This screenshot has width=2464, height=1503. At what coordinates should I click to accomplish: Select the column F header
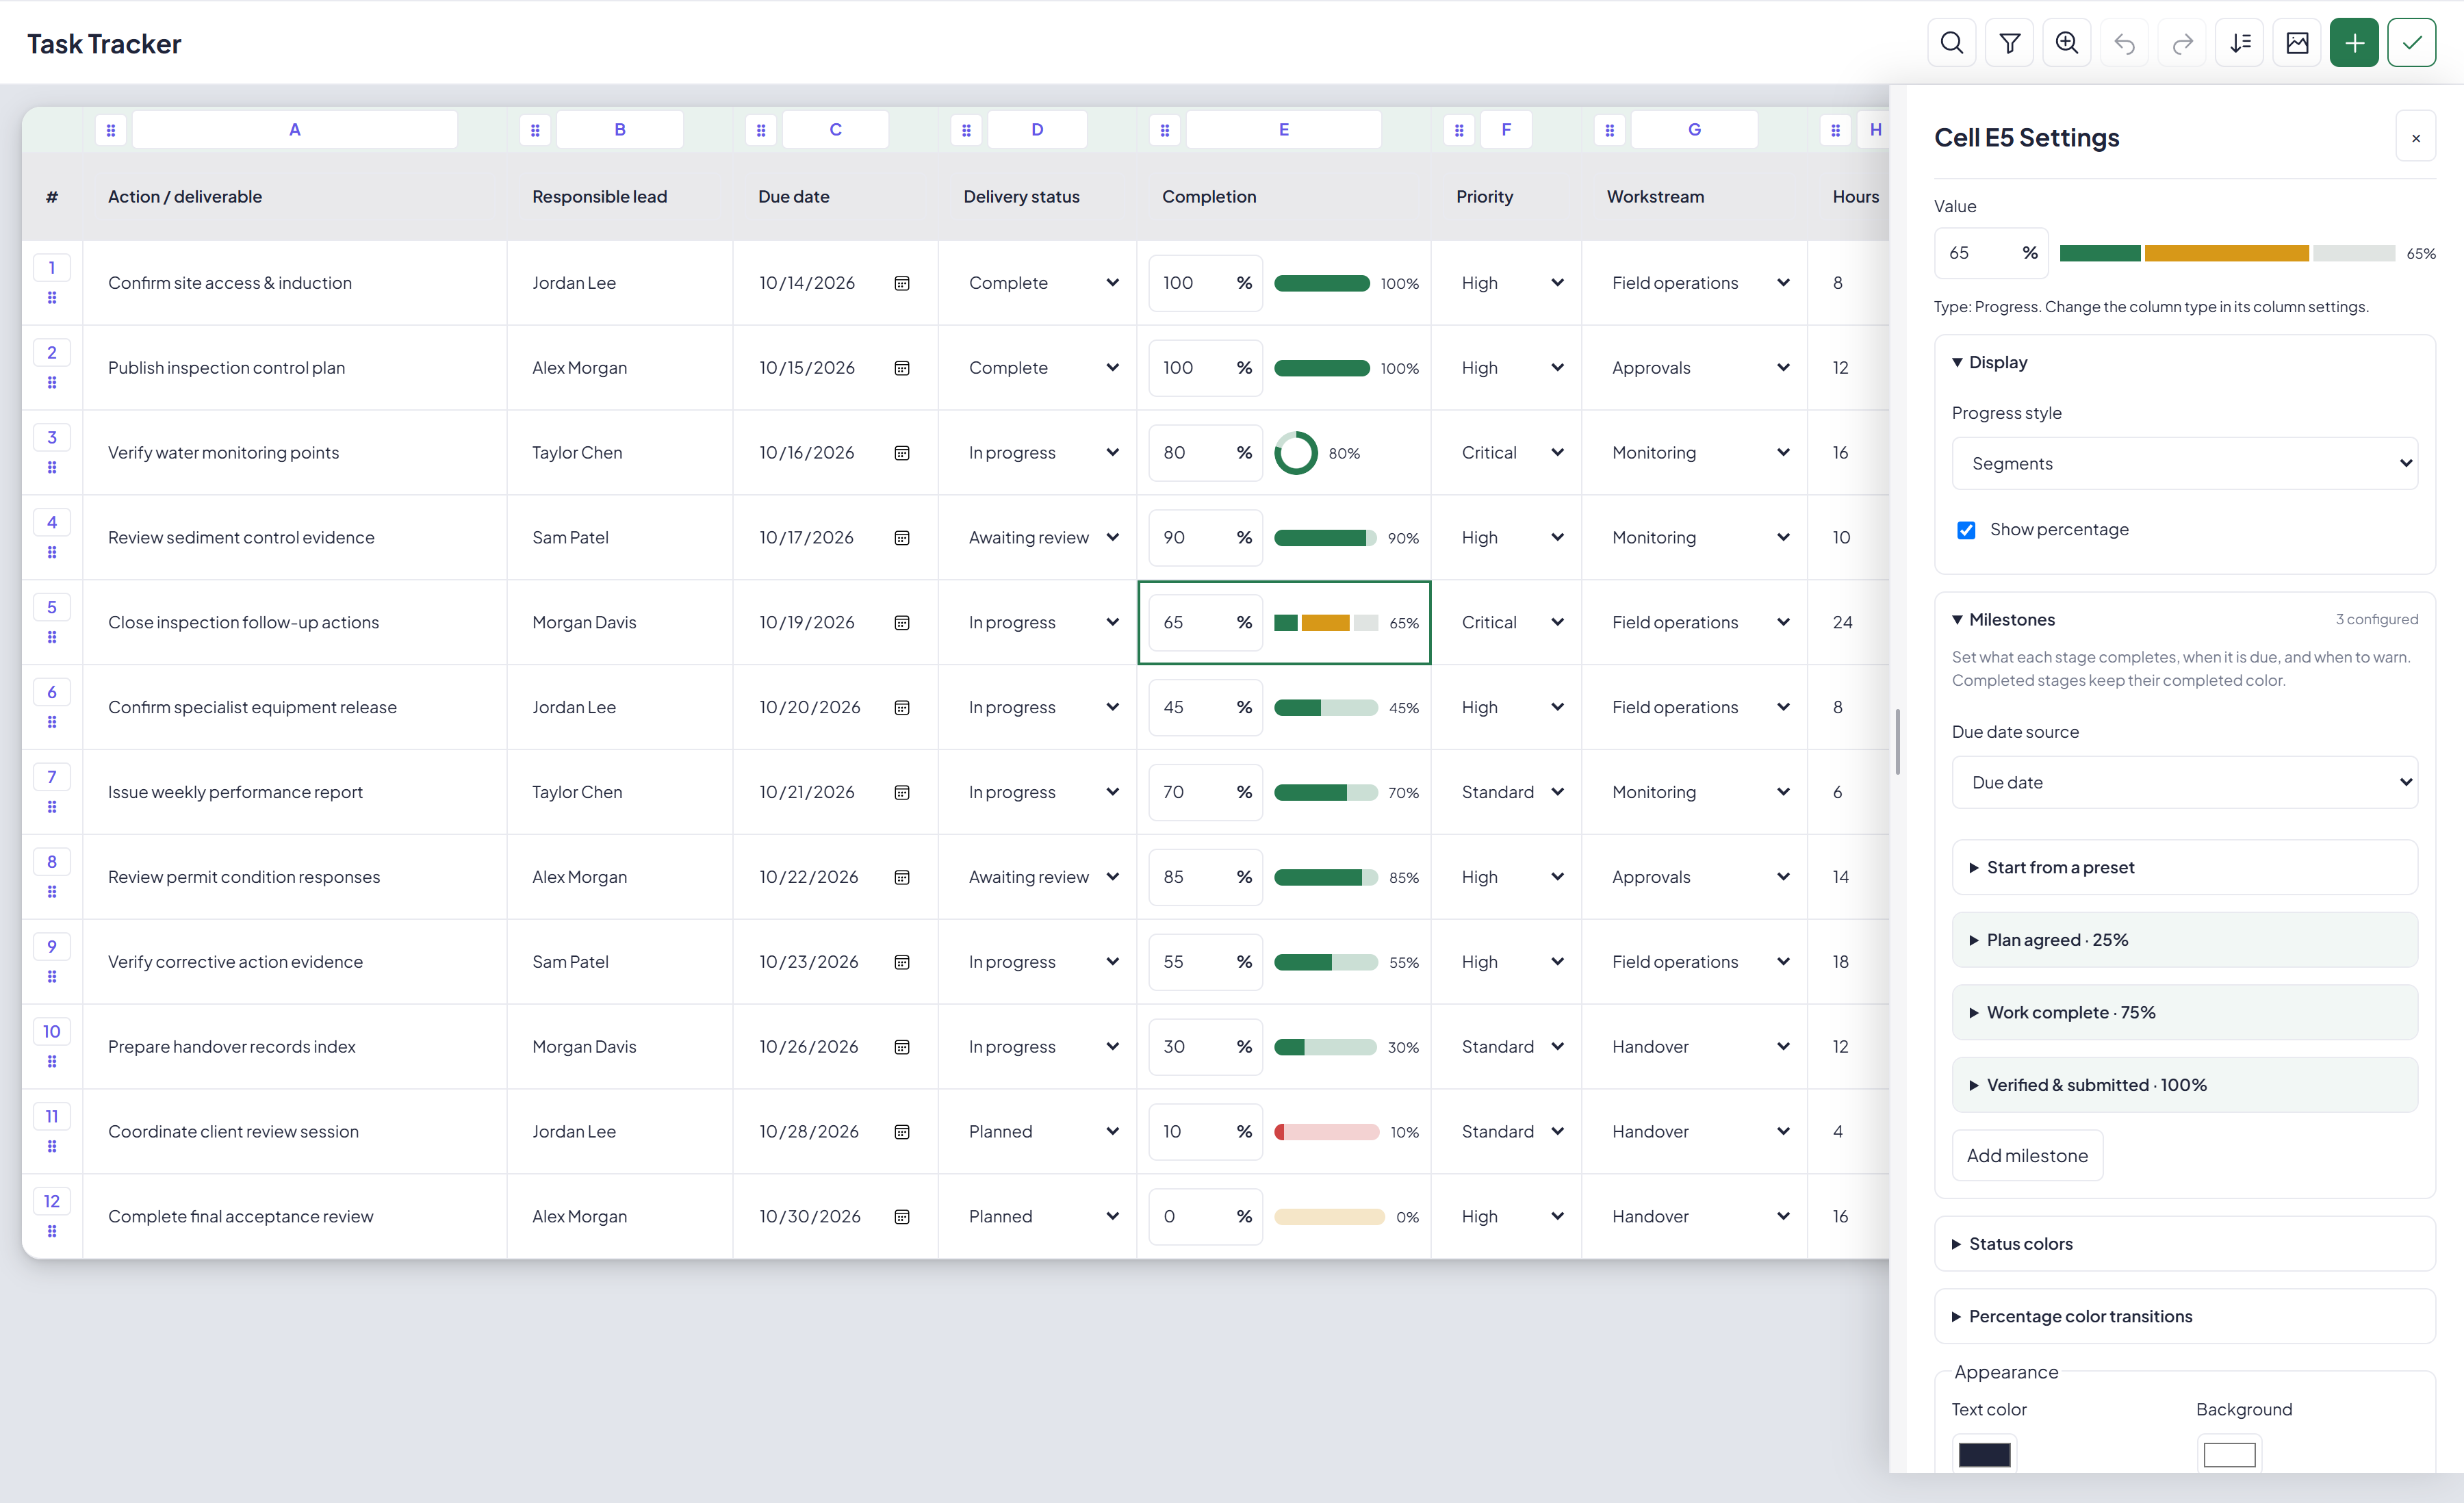pos(1506,130)
